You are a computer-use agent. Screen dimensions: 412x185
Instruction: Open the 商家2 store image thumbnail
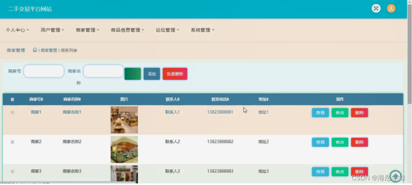point(124,149)
